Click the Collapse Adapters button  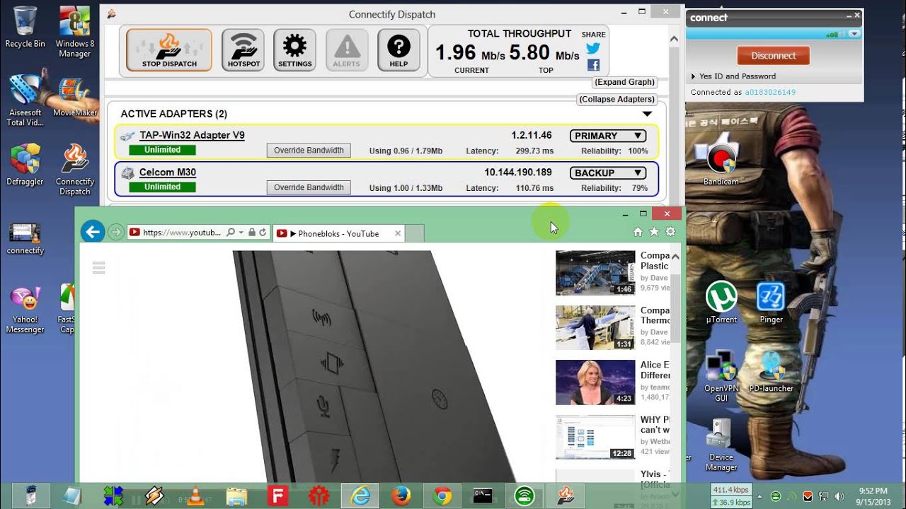(617, 99)
